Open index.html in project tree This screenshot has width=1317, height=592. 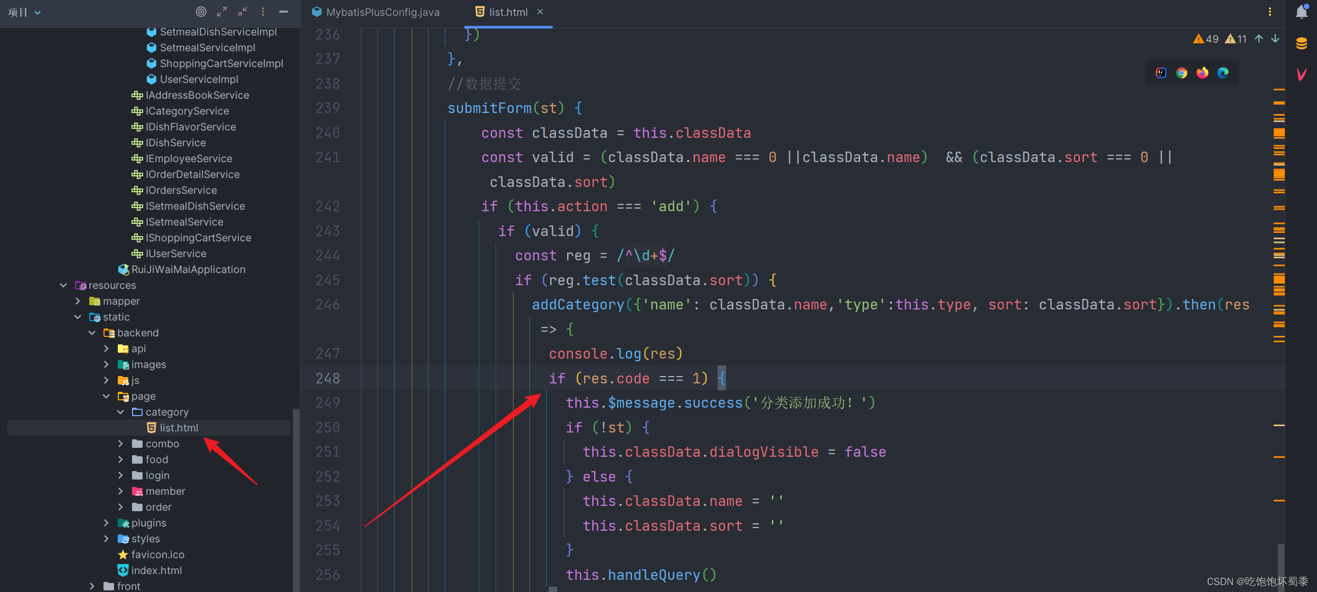coord(156,570)
